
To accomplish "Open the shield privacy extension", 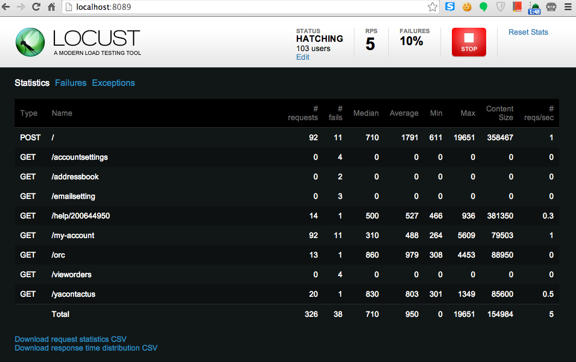I will click(500, 8).
